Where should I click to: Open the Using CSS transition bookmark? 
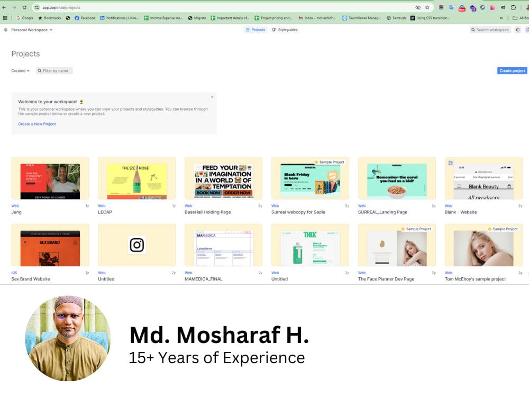430,18
